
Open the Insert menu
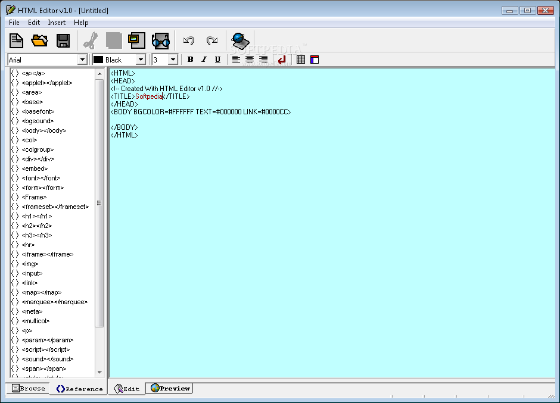point(57,23)
